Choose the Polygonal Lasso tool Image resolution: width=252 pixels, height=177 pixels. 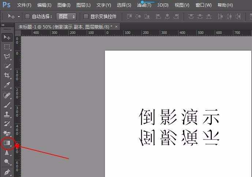[7, 56]
